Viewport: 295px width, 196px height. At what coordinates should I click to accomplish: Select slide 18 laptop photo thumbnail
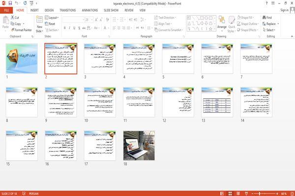[x=139, y=145]
